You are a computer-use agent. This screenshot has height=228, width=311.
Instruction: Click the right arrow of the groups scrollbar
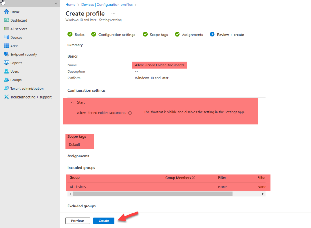[x=263, y=193]
